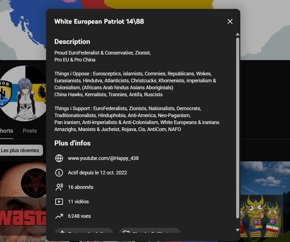Viewport: 290px width, 242px height.
Task: Click the globe icon beside channel URL
Action: point(59,158)
